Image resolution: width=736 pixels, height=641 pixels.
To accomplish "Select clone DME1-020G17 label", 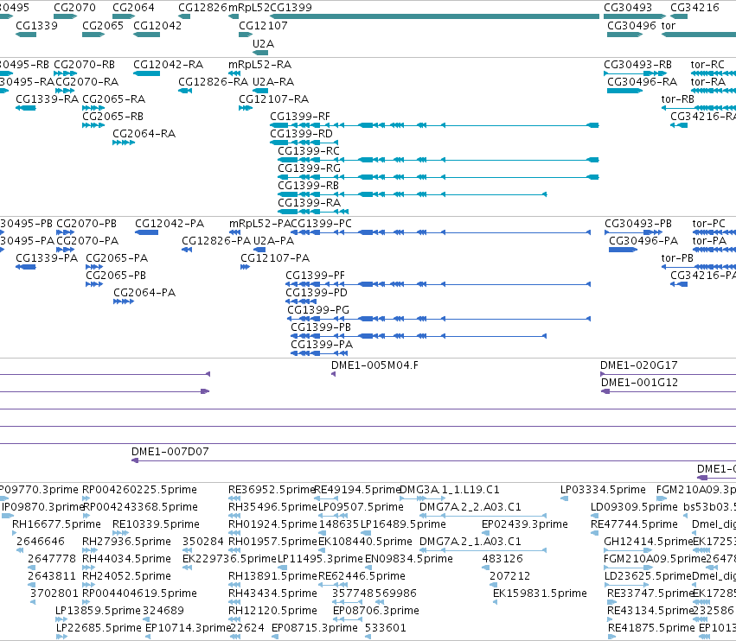I will 639,365.
